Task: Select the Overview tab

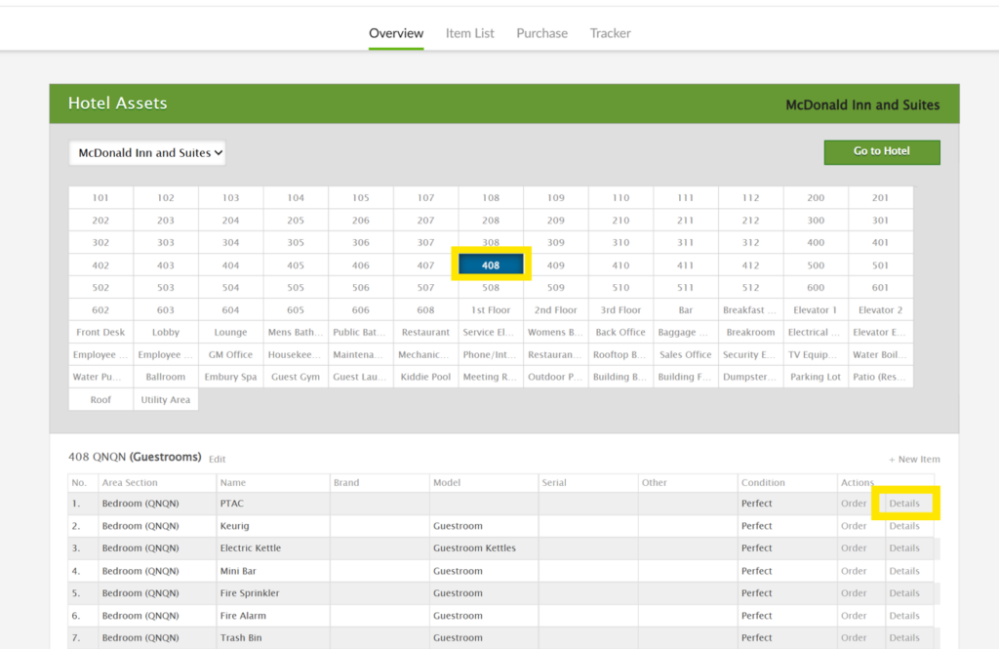Action: (x=396, y=33)
